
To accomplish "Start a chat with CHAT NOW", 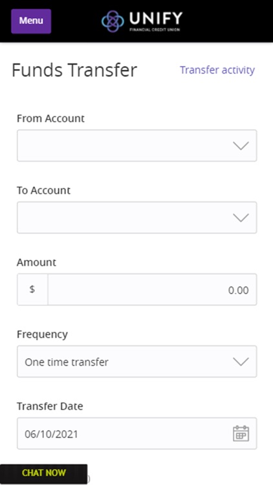I will (43, 473).
